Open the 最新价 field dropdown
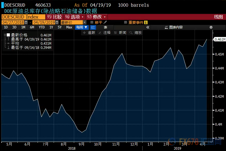Viewport: 226px width, 151px height. (84, 22)
